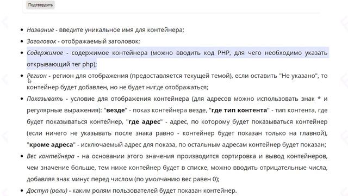
Task: Click bold text кроме адреса
Action: pyautogui.click(x=51, y=145)
